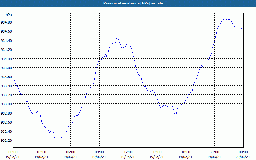The width and height of the screenshot is (256, 160).
Task: Click the hPa unit label on the y-axis
Action: pyautogui.click(x=9, y=15)
